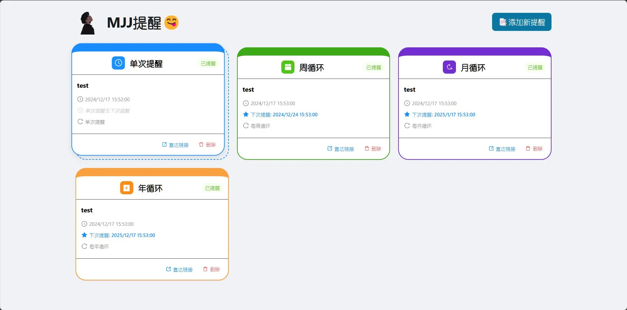Screen dimensions: 627x310
Task: Click the blue star icon in 年循环 card
Action: (x=84, y=235)
